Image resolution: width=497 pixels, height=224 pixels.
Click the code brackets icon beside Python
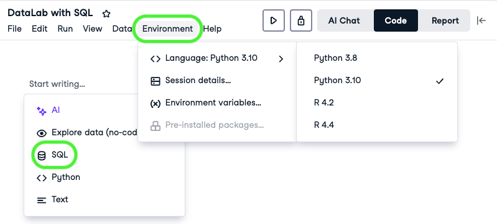tap(42, 178)
